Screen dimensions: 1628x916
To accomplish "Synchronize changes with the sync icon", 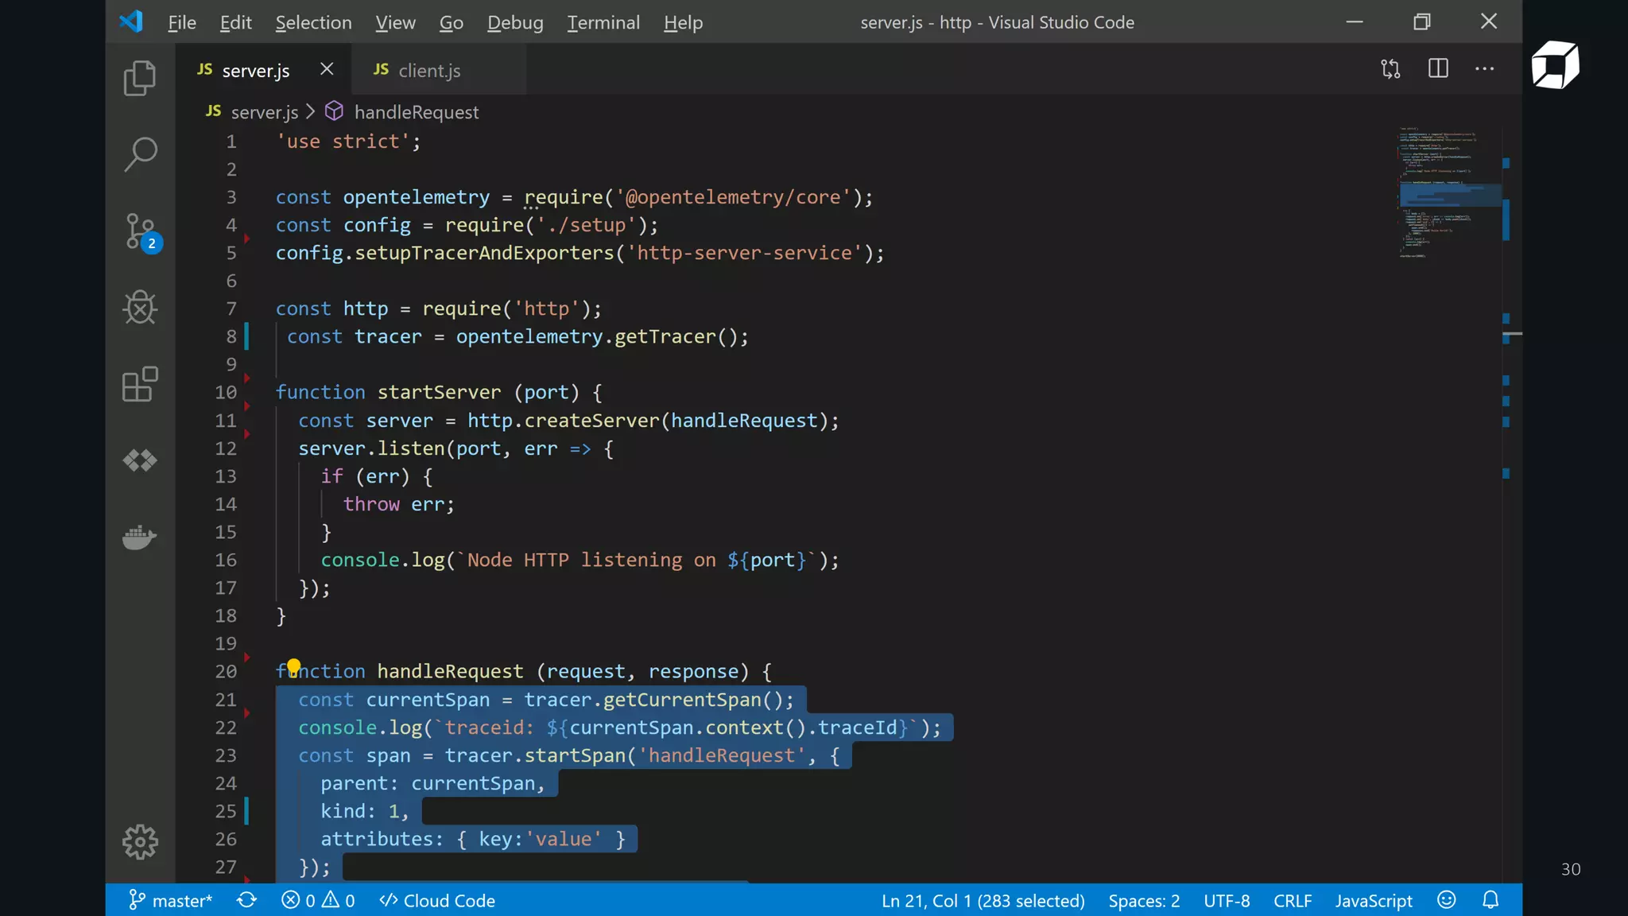I will [x=247, y=900].
